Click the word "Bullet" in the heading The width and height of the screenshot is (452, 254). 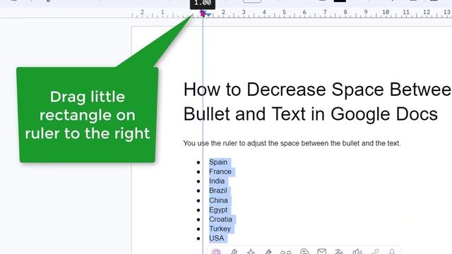click(x=207, y=114)
